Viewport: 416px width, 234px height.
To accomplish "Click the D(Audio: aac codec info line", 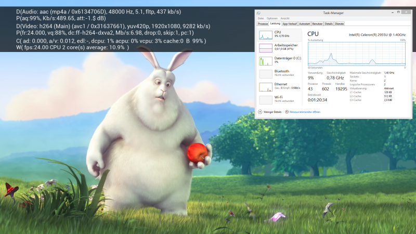I will pos(98,11).
